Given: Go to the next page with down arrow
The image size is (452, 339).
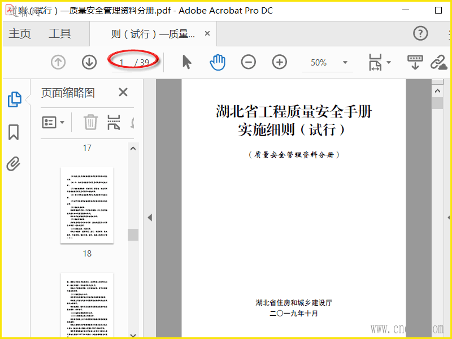Looking at the screenshot, I should [x=89, y=62].
